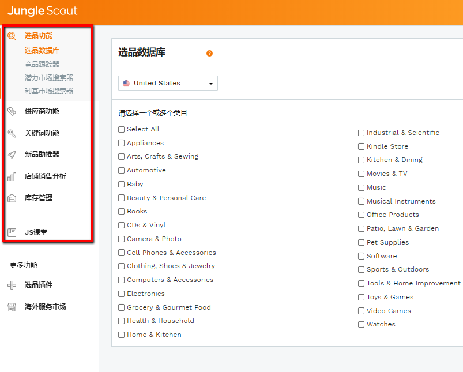
Task: Open the United States country dropdown
Action: tap(167, 83)
